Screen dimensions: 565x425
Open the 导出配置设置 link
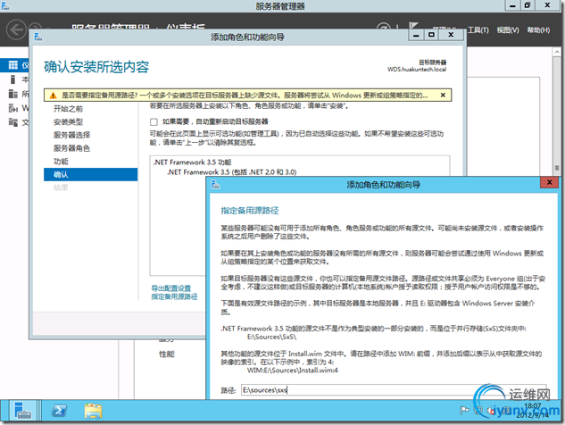(x=171, y=288)
